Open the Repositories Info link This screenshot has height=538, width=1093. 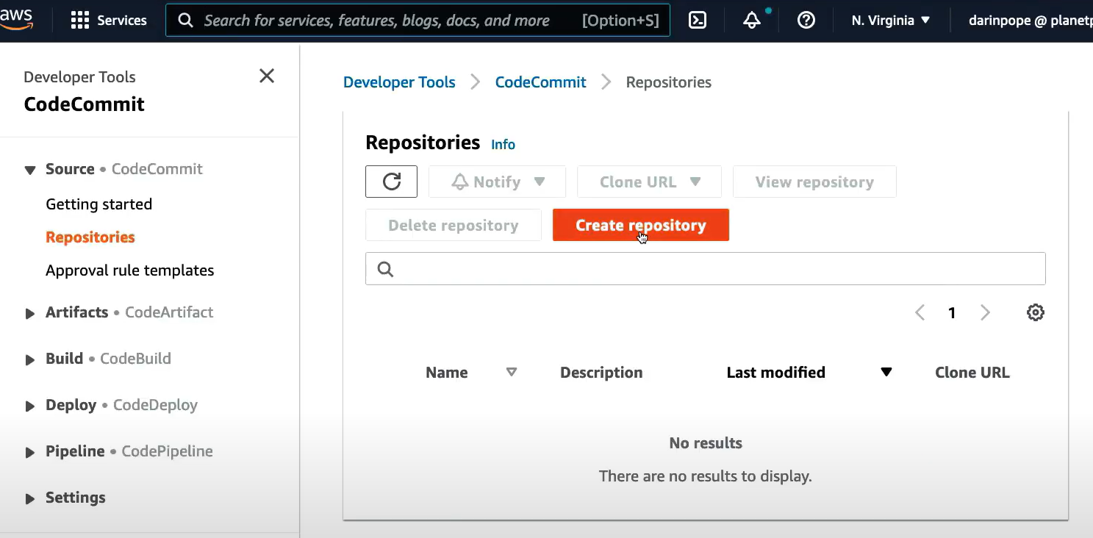pyautogui.click(x=503, y=144)
